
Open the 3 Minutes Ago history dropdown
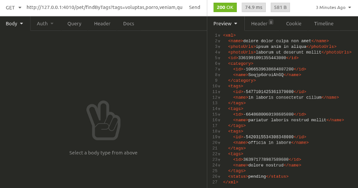tap(333, 8)
